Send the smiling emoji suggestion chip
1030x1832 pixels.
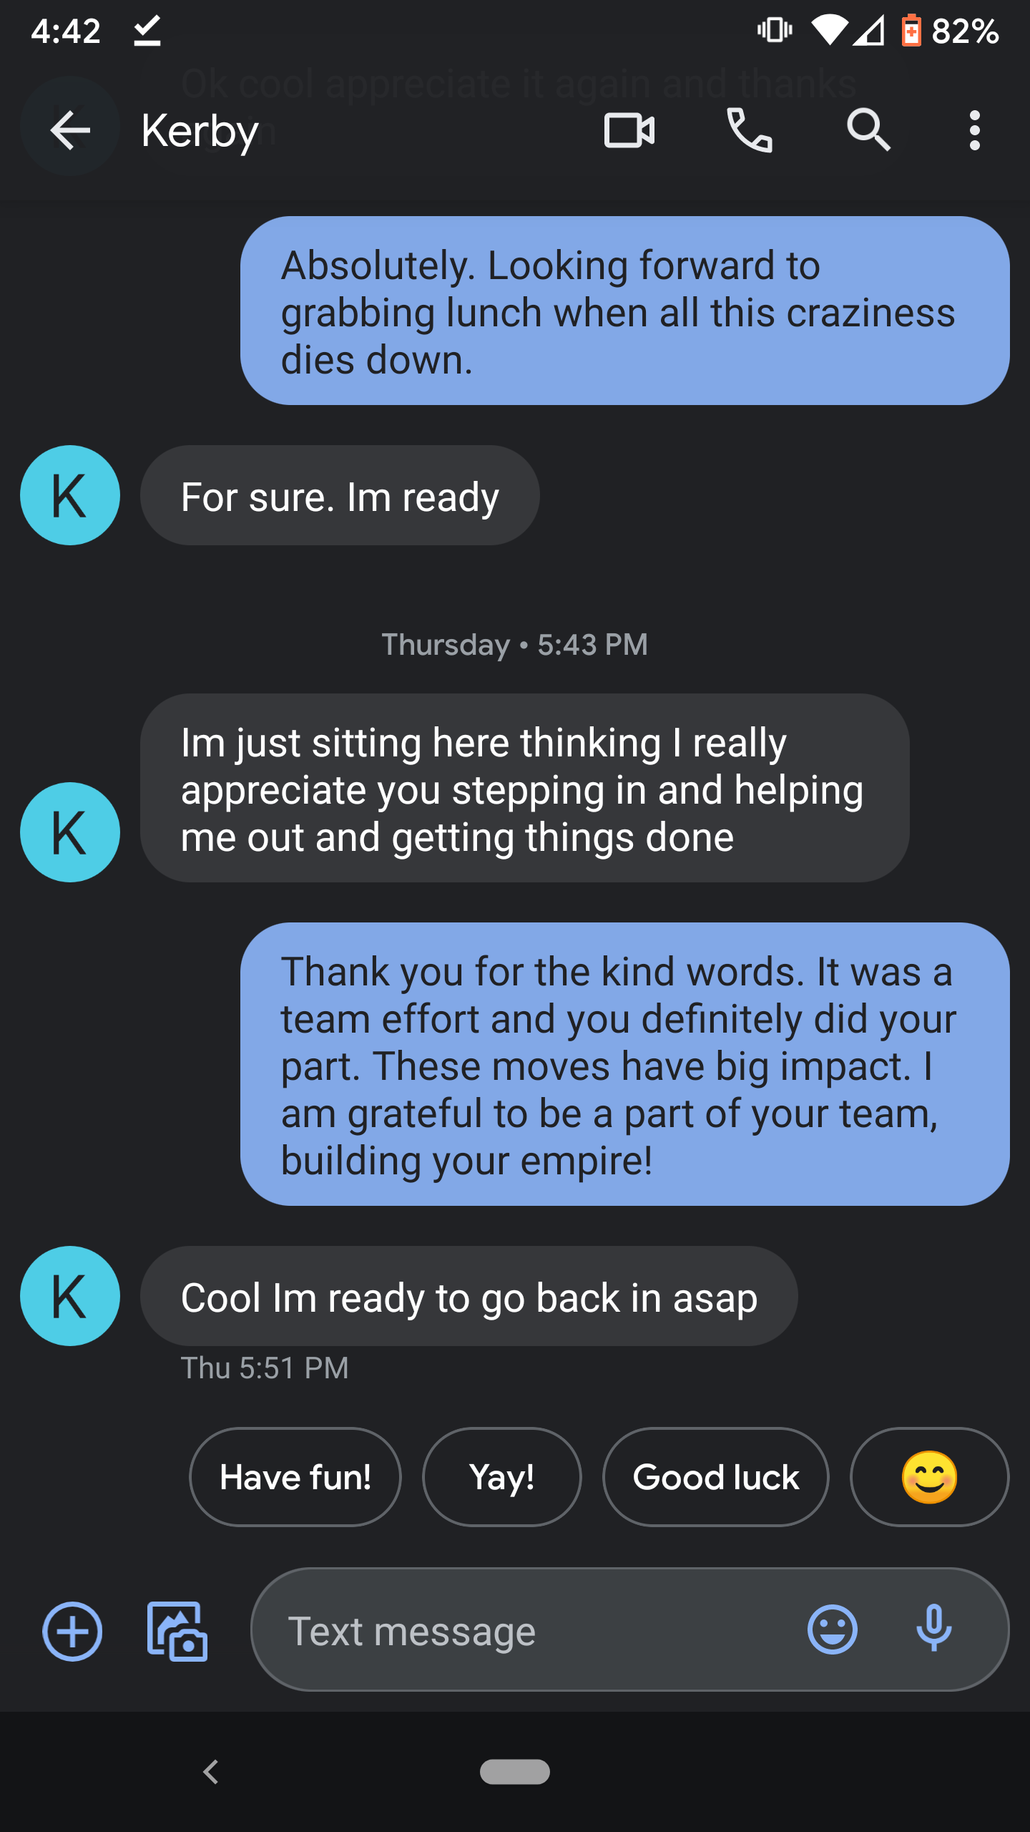click(929, 1477)
